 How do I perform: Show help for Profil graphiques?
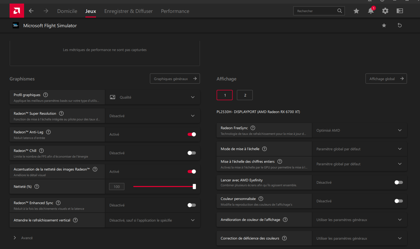click(46, 95)
